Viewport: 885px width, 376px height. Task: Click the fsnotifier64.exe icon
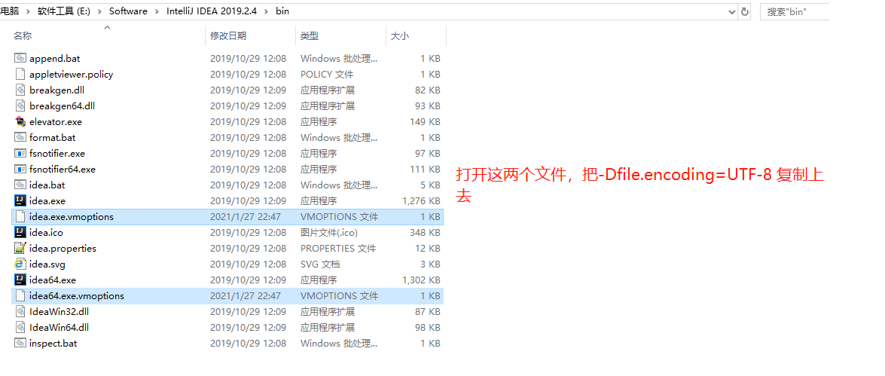click(20, 169)
